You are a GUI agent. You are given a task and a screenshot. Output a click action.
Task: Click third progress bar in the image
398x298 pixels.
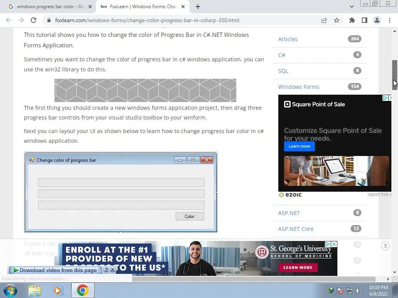[121, 205]
